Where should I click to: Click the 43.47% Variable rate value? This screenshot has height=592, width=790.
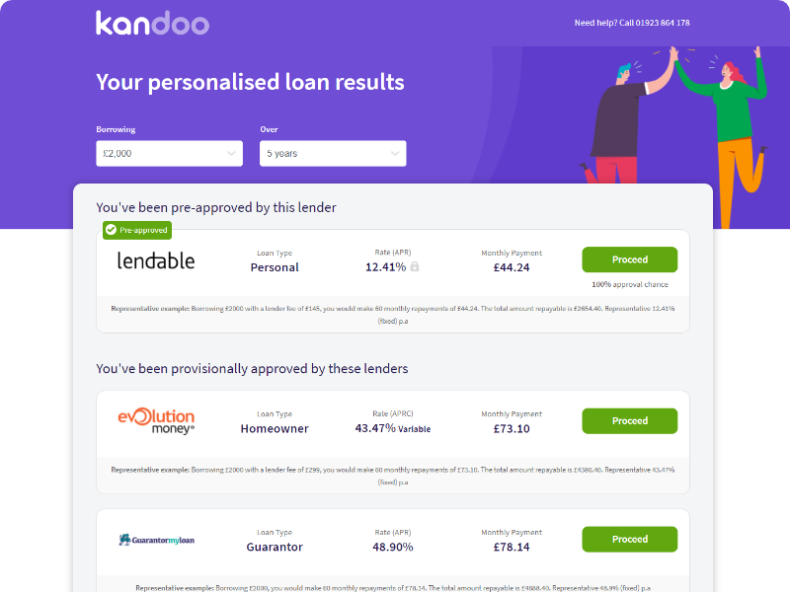392,429
